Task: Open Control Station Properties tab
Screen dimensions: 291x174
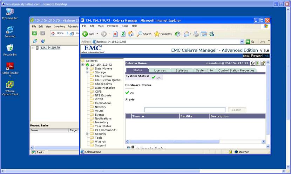Action: pyautogui.click(x=236, y=70)
